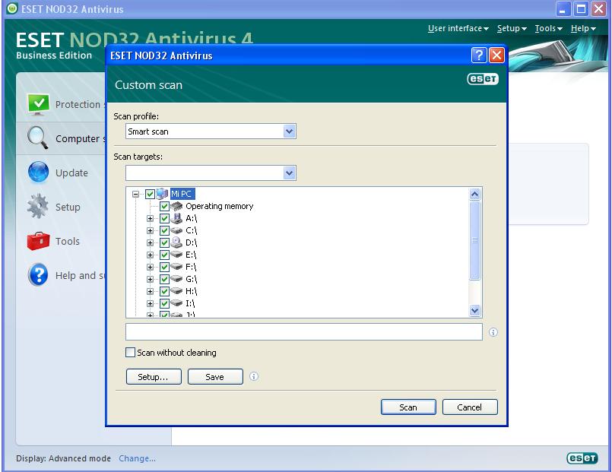The width and height of the screenshot is (612, 472).
Task: Click the C:\ hard drive icon
Action: click(x=176, y=230)
